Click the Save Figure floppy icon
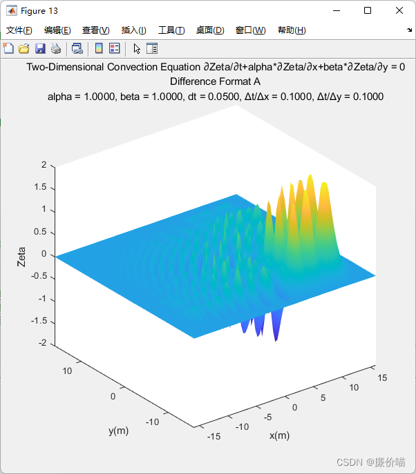 coord(40,48)
